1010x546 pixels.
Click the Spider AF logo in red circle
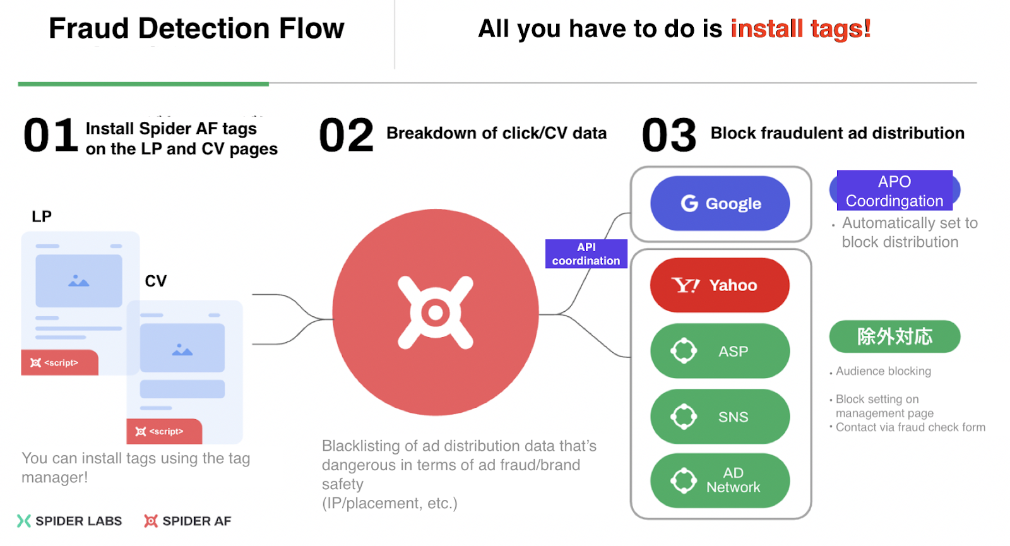point(436,312)
